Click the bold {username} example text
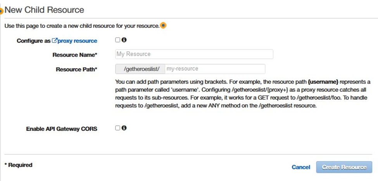 point(323,82)
